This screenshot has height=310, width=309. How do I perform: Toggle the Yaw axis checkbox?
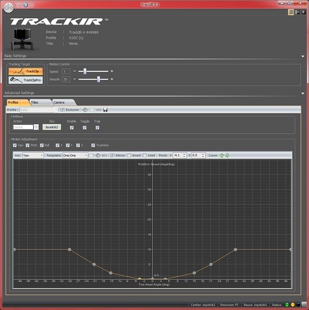(15, 145)
